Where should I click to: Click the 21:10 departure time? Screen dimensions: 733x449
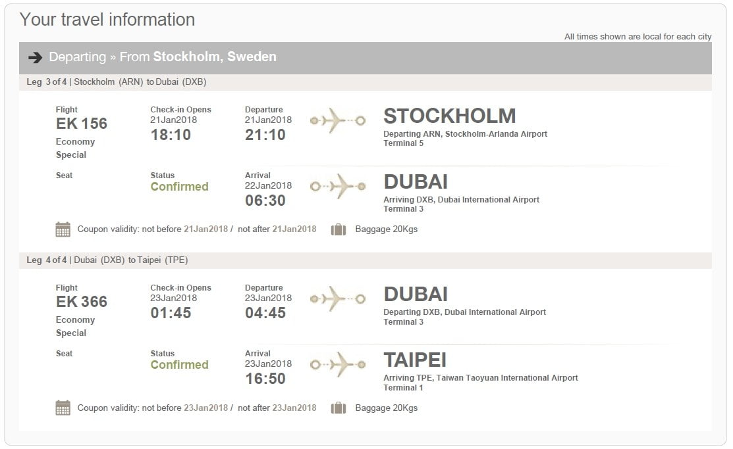(265, 135)
